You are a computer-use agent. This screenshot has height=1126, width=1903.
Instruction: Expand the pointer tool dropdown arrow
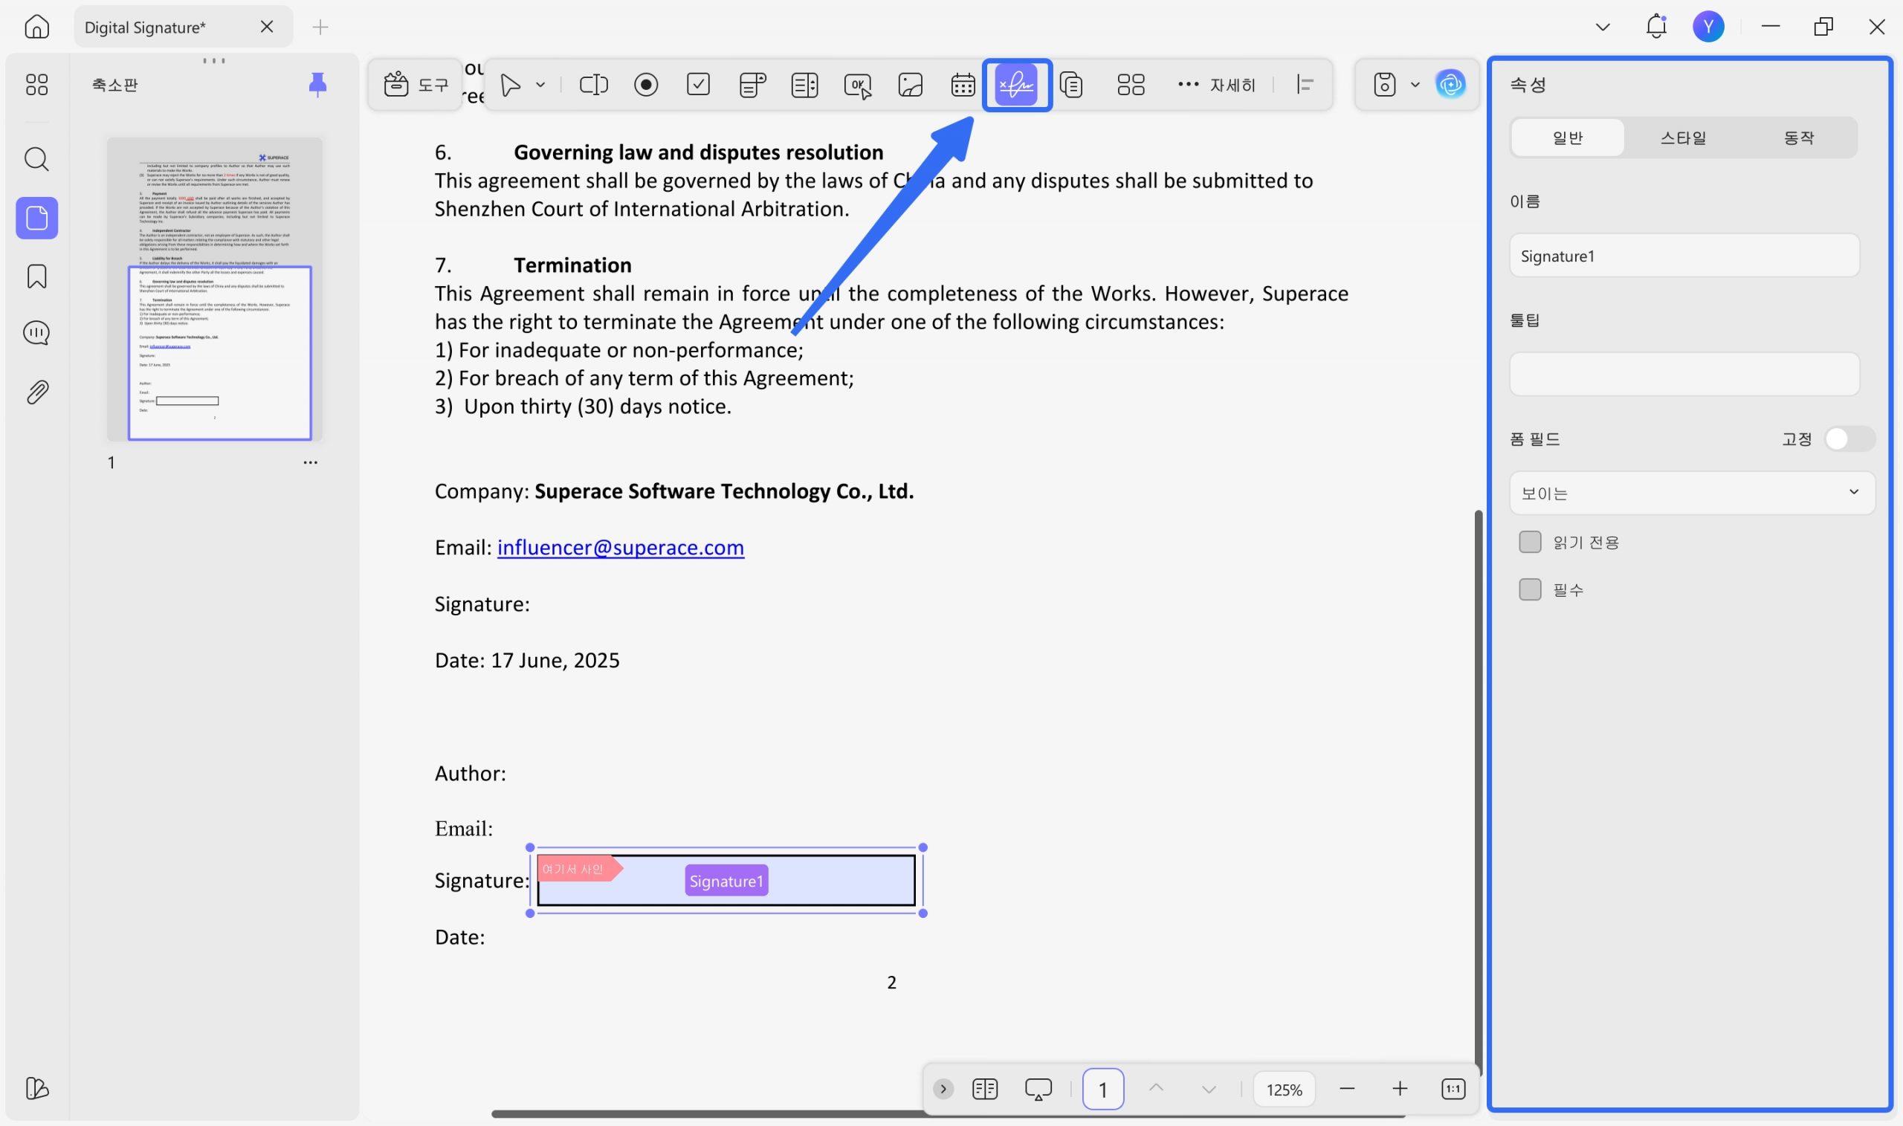click(x=540, y=84)
